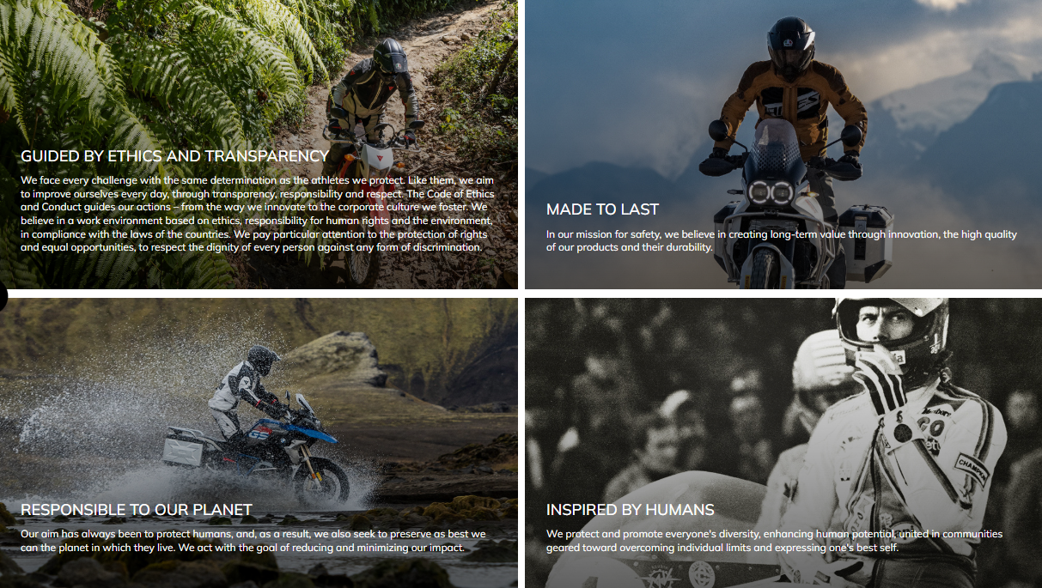
Task: Click the black circular button on left edge
Action: (x=3, y=297)
